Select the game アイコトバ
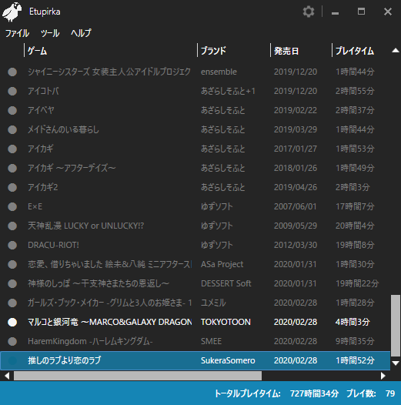 43,91
